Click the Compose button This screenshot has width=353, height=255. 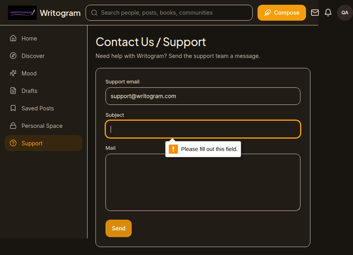point(282,13)
